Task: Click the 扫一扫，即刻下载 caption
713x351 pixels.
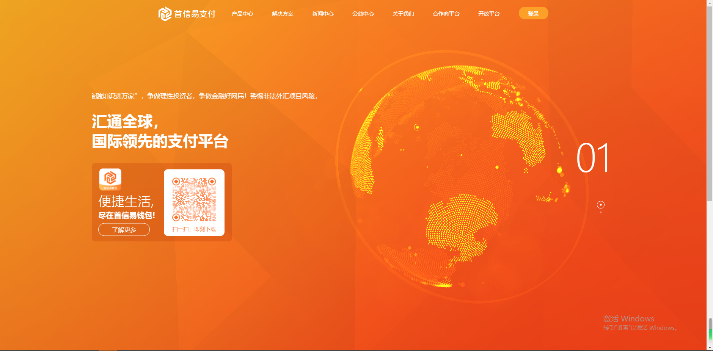Action: [x=194, y=229]
